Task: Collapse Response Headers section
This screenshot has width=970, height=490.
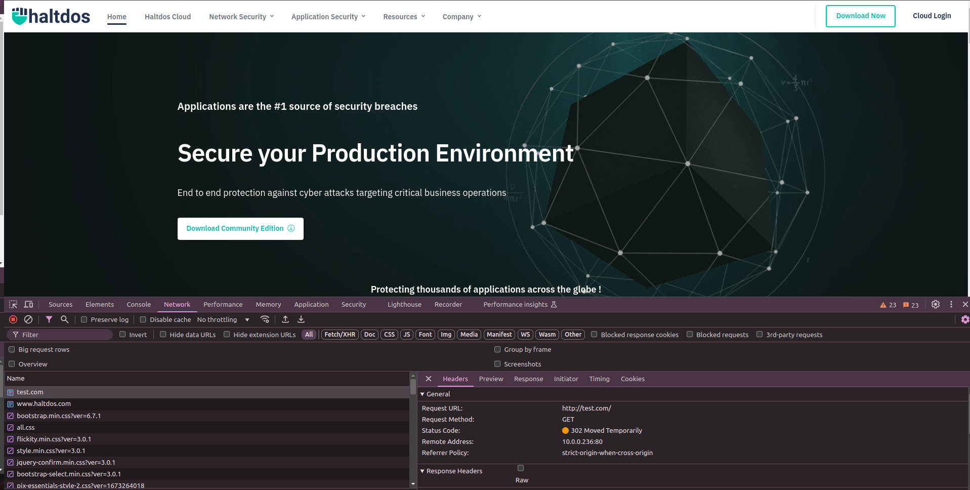Action: [423, 471]
